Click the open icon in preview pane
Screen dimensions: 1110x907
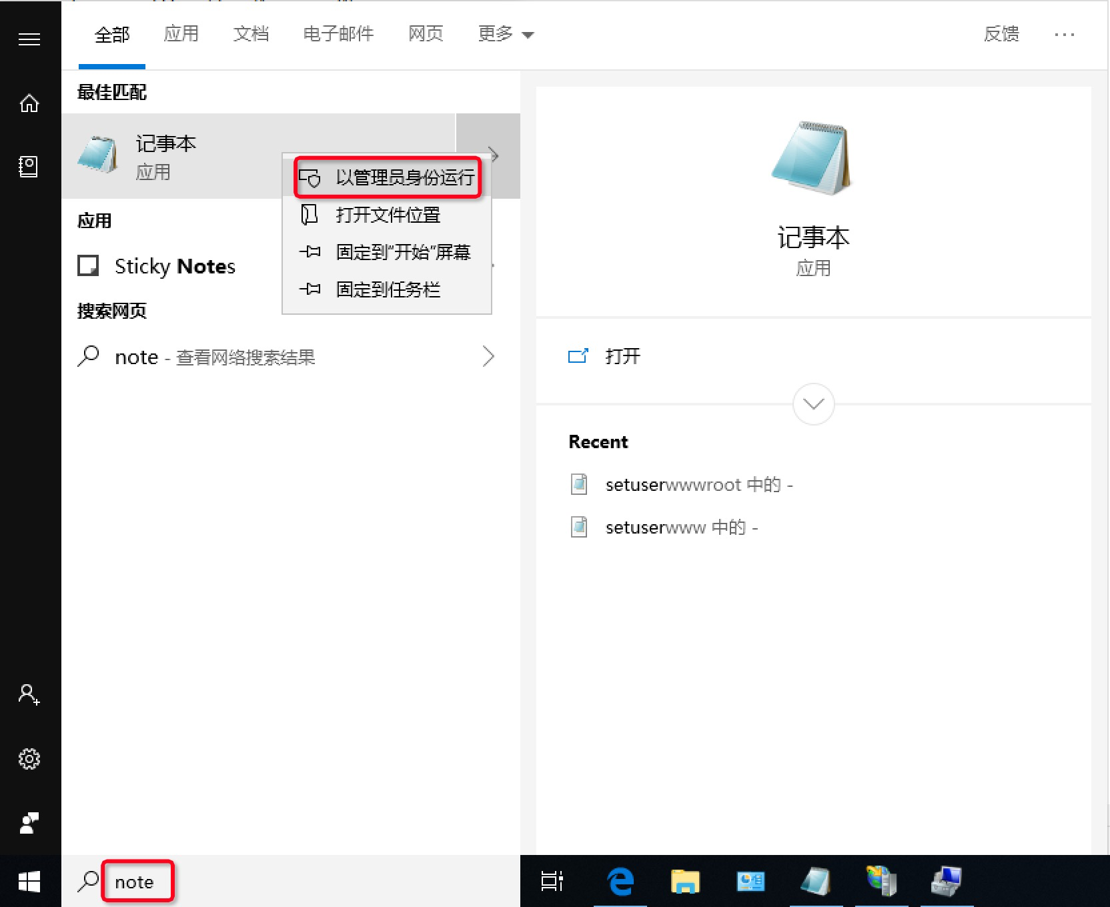coord(578,355)
